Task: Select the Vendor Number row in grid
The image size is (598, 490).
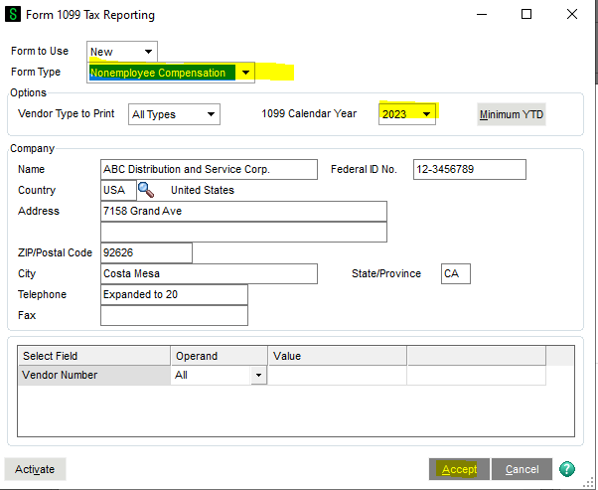Action: 94,376
